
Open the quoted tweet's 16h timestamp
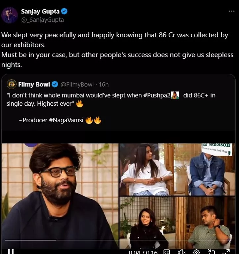tap(104, 85)
